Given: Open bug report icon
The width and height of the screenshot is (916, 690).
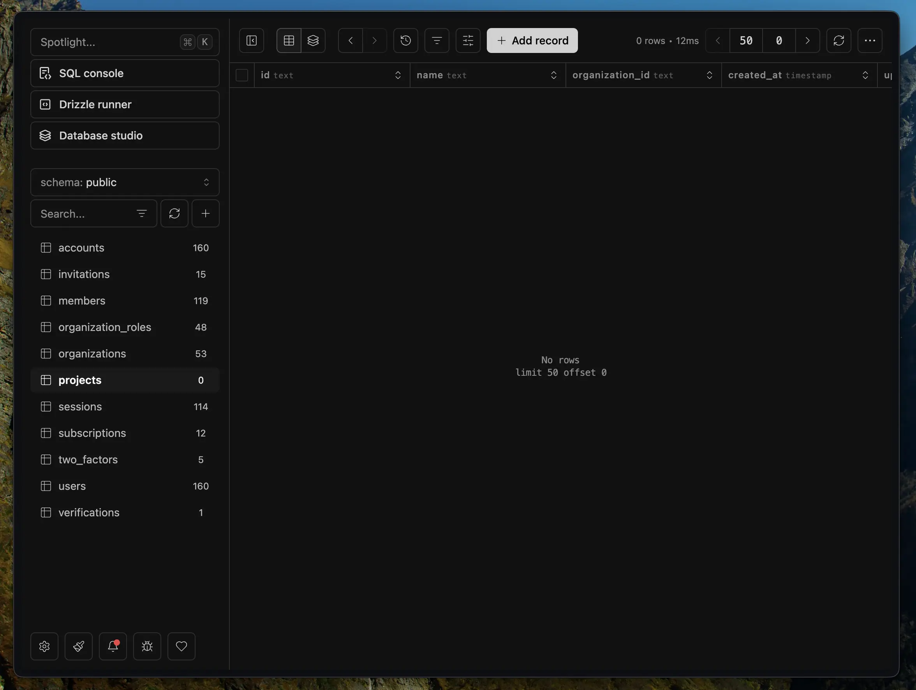Looking at the screenshot, I should point(147,646).
